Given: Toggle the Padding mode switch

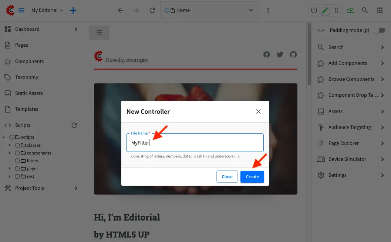Looking at the screenshot, I should click(x=379, y=30).
